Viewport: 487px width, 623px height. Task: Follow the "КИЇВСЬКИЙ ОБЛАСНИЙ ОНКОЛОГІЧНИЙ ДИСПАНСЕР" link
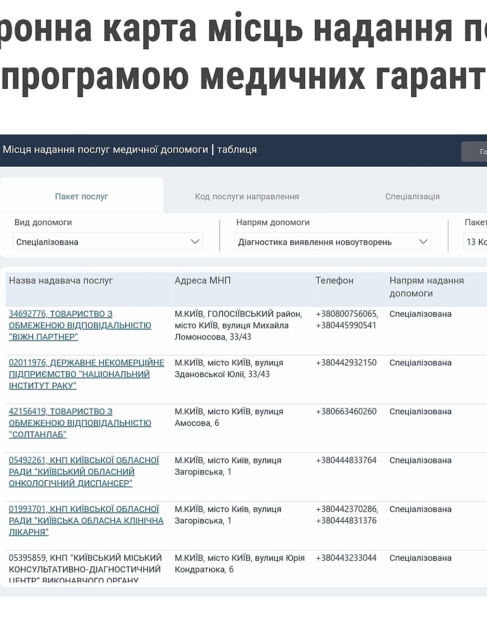[84, 472]
